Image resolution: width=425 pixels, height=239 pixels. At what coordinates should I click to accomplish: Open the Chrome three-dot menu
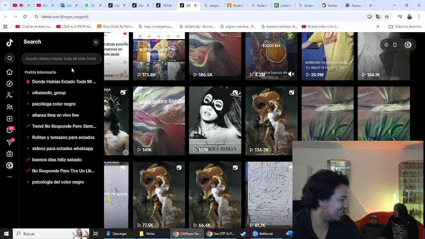point(419,17)
